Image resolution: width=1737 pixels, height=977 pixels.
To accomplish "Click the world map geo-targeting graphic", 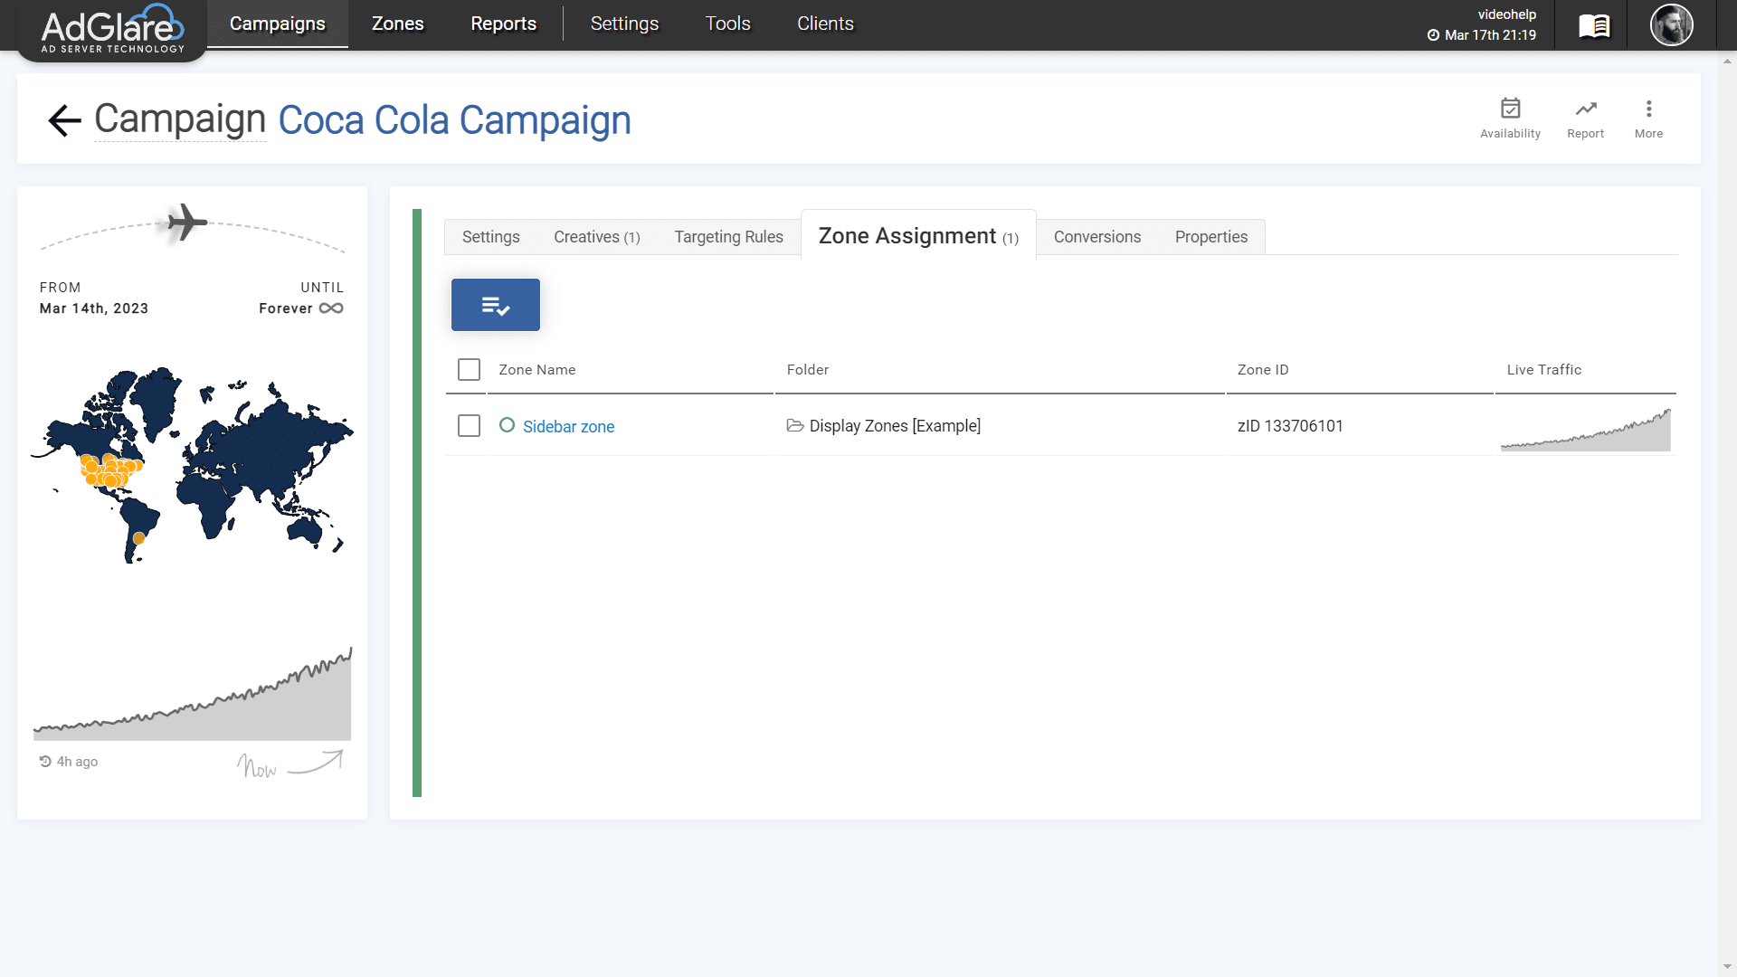I will click(192, 465).
